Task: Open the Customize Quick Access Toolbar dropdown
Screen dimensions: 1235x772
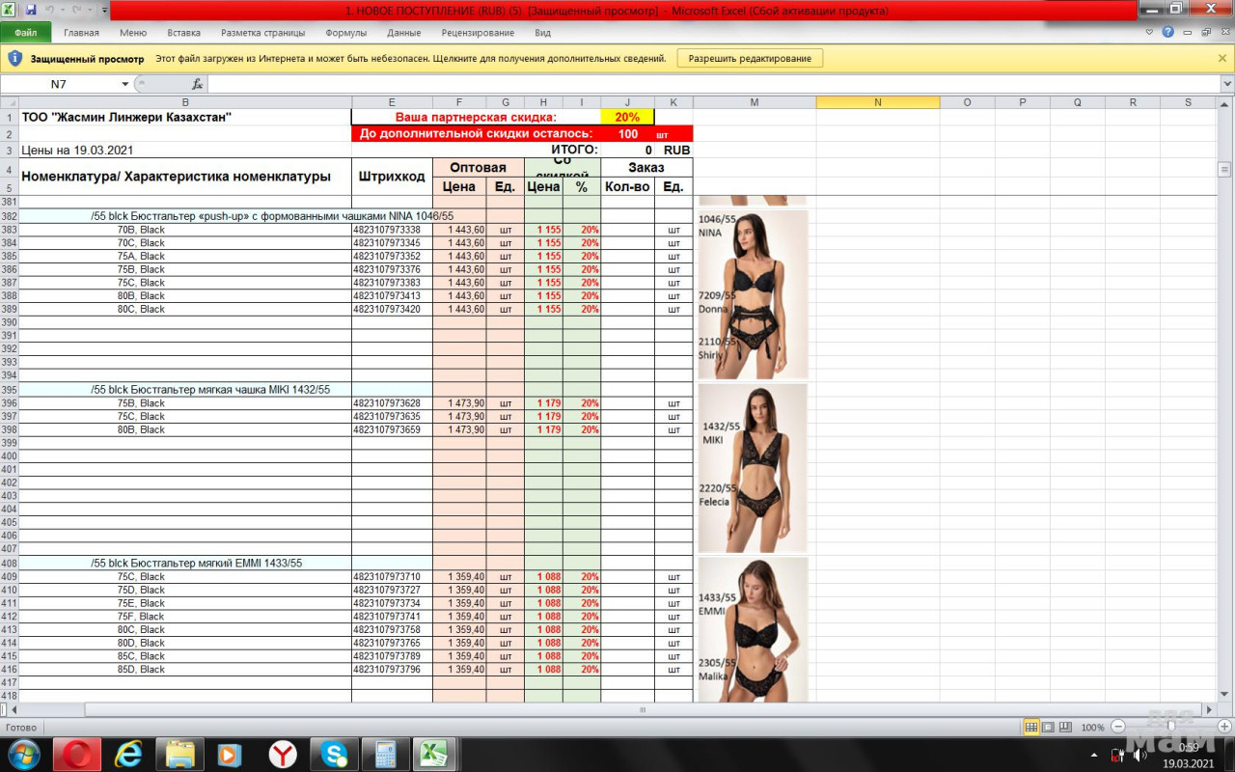Action: 105,10
